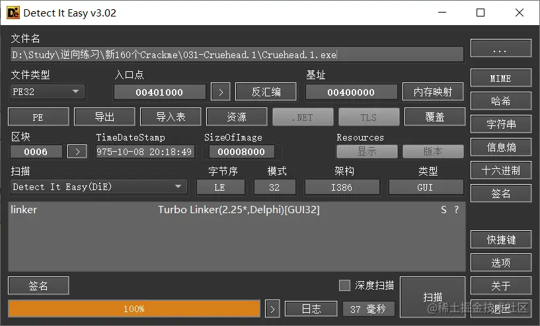Open the 关于 about button

click(501, 286)
